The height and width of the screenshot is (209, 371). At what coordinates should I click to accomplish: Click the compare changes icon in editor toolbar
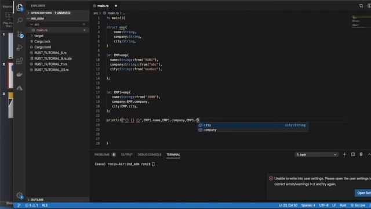point(361,6)
